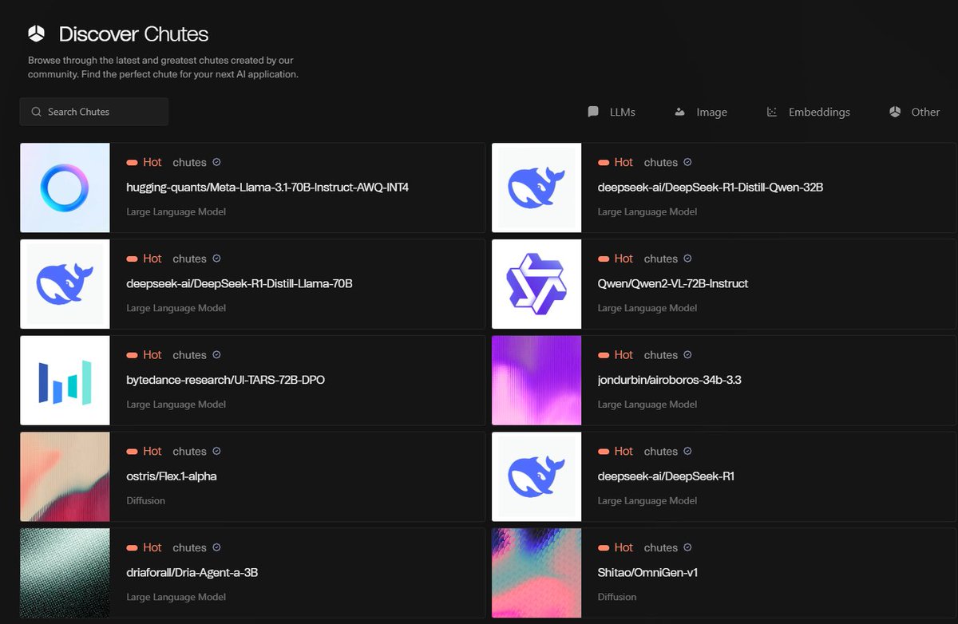Click the whale logo for deepseek-ai/DeepSeek-R1

click(536, 477)
